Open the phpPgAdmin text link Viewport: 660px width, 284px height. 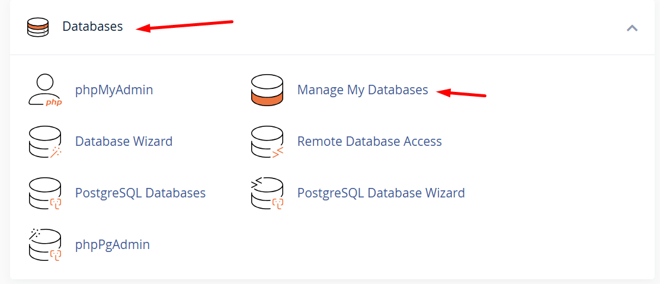[113, 244]
